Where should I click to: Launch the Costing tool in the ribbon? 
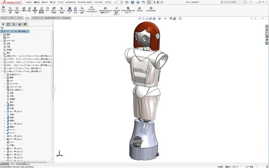tap(139, 9)
